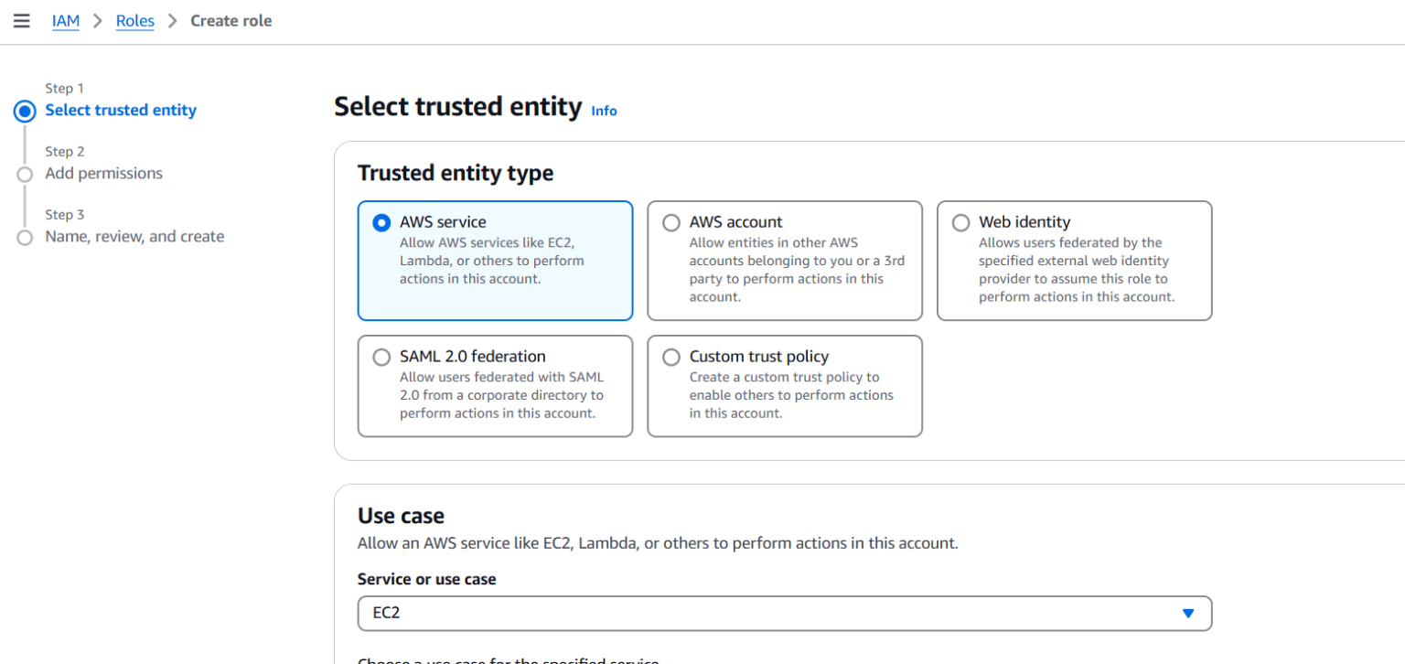This screenshot has height=664, width=1405.
Task: Pick the SAML 2.0 federation option
Action: coord(381,357)
